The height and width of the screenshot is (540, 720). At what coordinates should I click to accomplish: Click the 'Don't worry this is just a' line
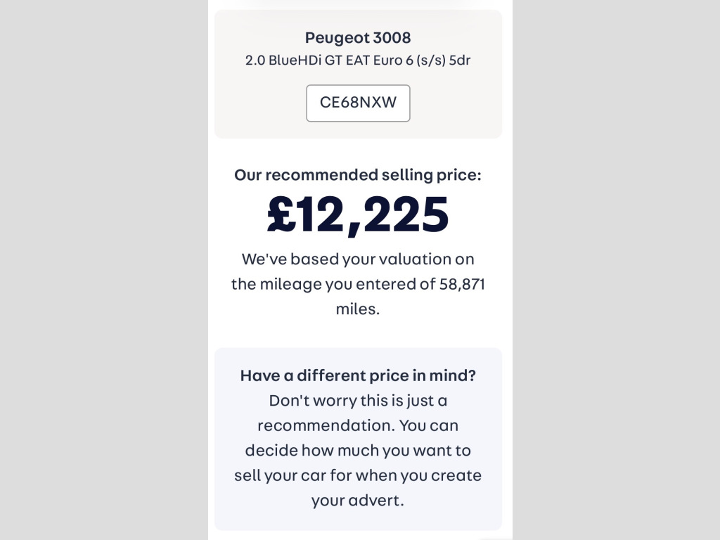tap(358, 401)
